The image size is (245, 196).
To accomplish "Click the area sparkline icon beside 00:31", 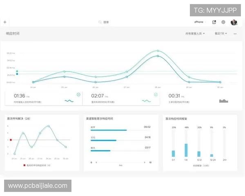I will 223,100.
